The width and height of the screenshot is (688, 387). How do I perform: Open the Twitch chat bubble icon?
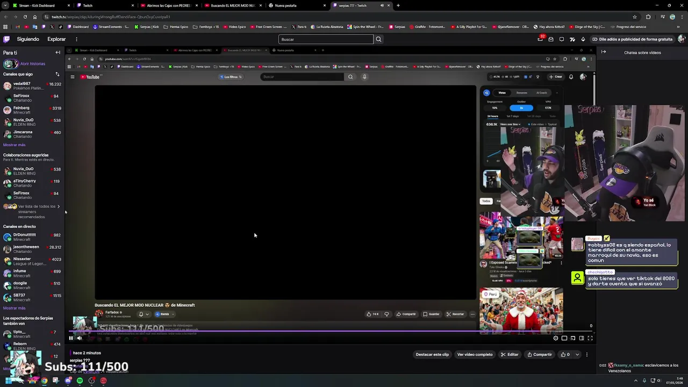click(x=562, y=39)
